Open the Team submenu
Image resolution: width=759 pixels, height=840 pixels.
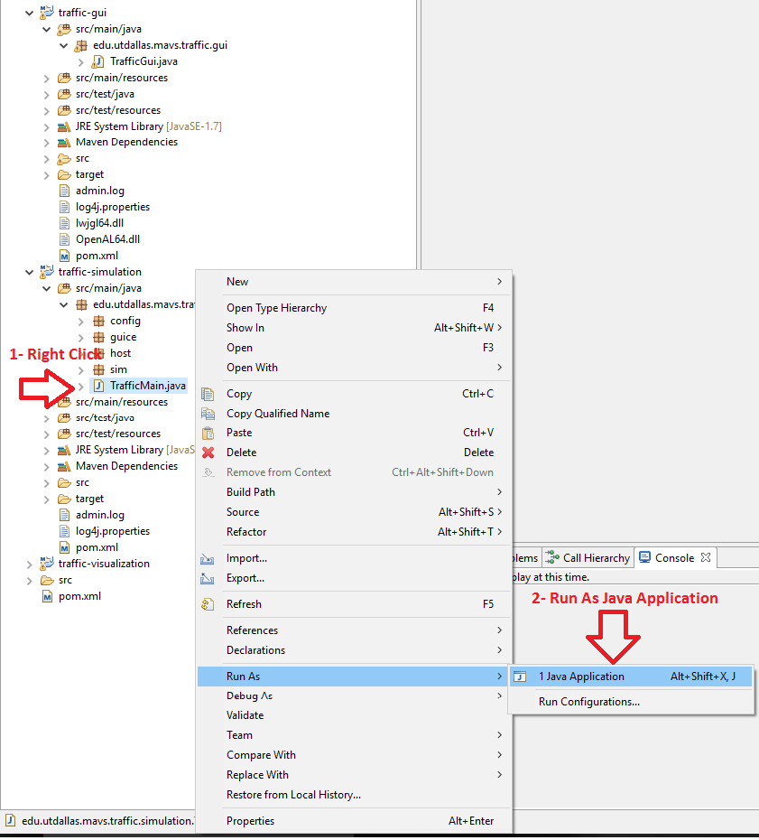pos(355,735)
